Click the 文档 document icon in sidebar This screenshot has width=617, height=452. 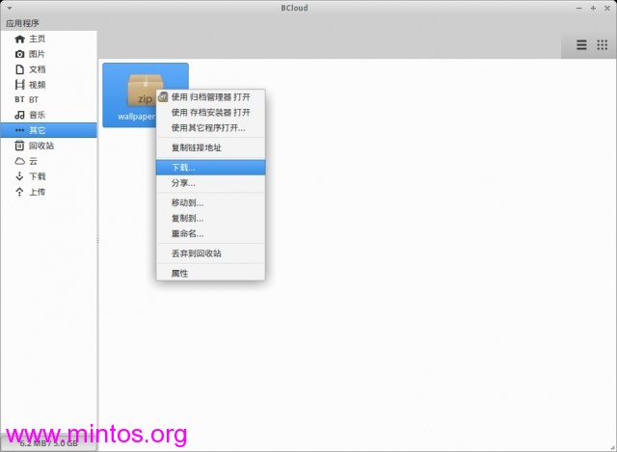(19, 69)
